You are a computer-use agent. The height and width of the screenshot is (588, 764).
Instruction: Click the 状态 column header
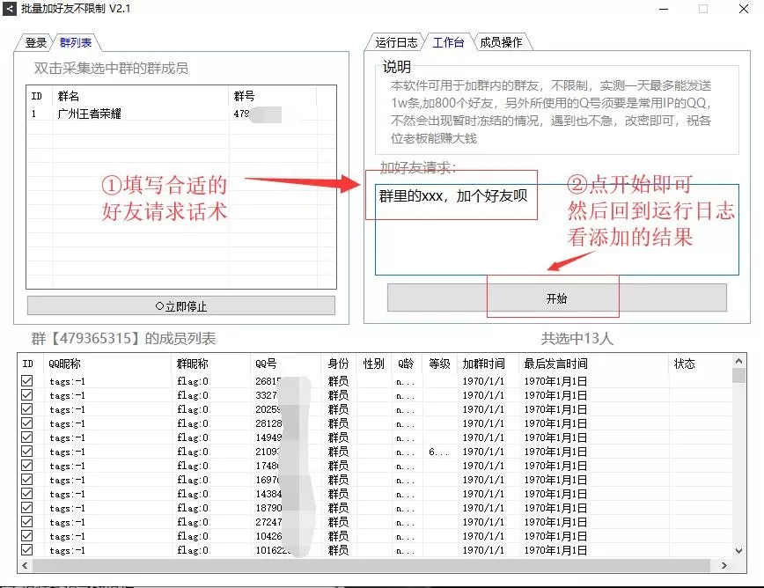tap(685, 364)
